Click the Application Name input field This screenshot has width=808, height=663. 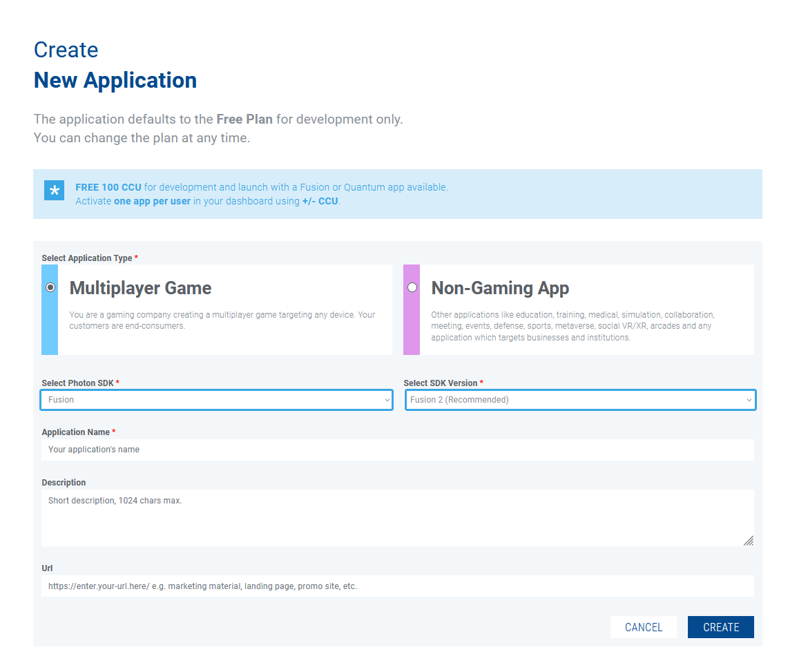[397, 450]
